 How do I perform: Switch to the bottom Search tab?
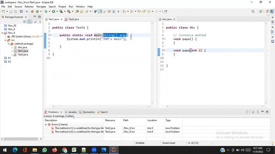point(102,112)
